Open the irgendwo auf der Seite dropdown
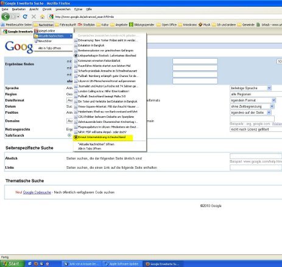Screen dimensions: 282x267 (x=251, y=112)
